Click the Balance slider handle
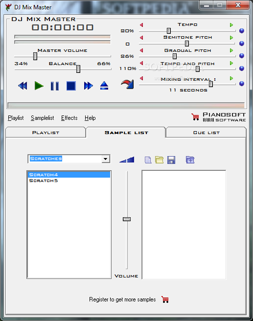253x321 pixels. (x=78, y=69)
